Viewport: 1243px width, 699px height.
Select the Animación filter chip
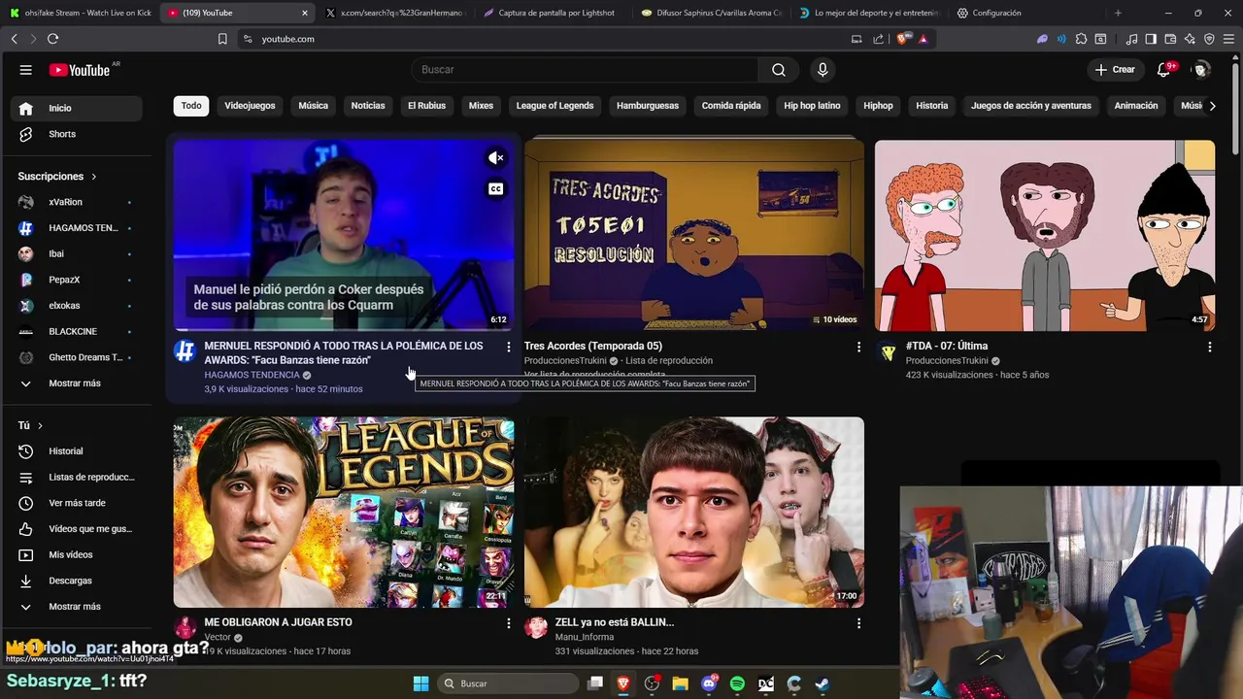pos(1136,106)
